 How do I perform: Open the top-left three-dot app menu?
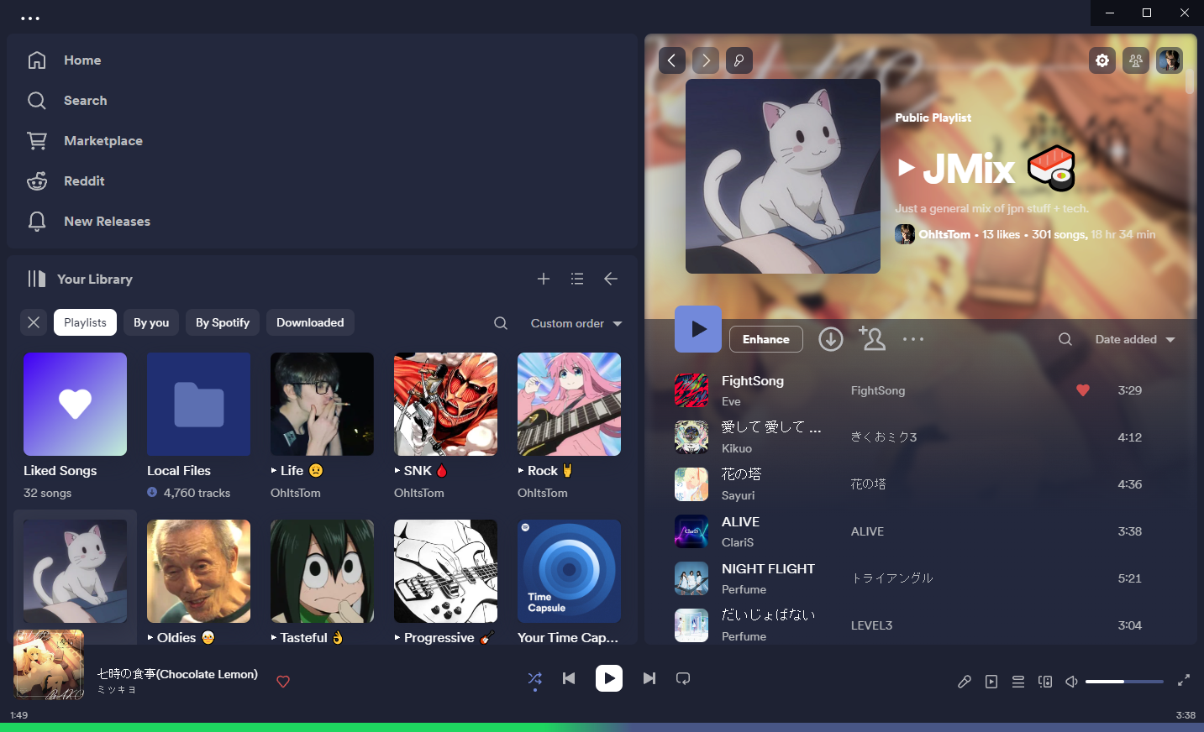pyautogui.click(x=30, y=18)
